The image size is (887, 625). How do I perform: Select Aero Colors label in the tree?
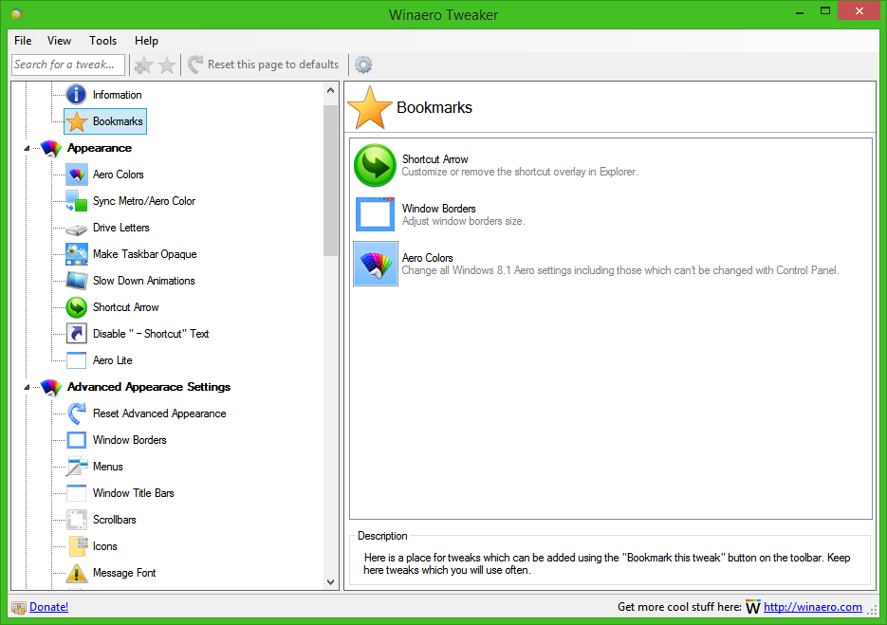pyautogui.click(x=119, y=175)
